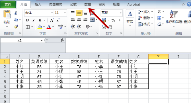Switch to Review (审阅) tab

[102, 5]
